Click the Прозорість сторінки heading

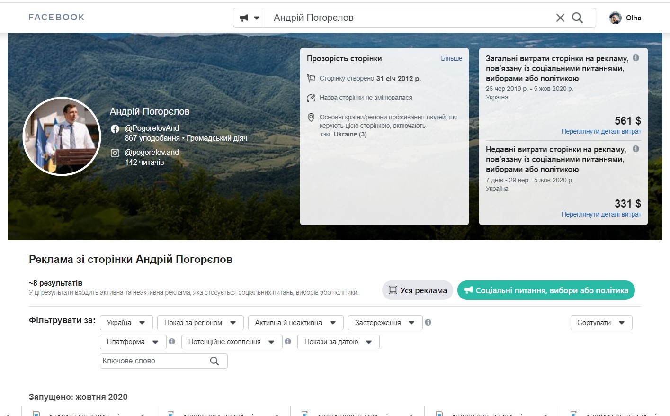tap(344, 58)
